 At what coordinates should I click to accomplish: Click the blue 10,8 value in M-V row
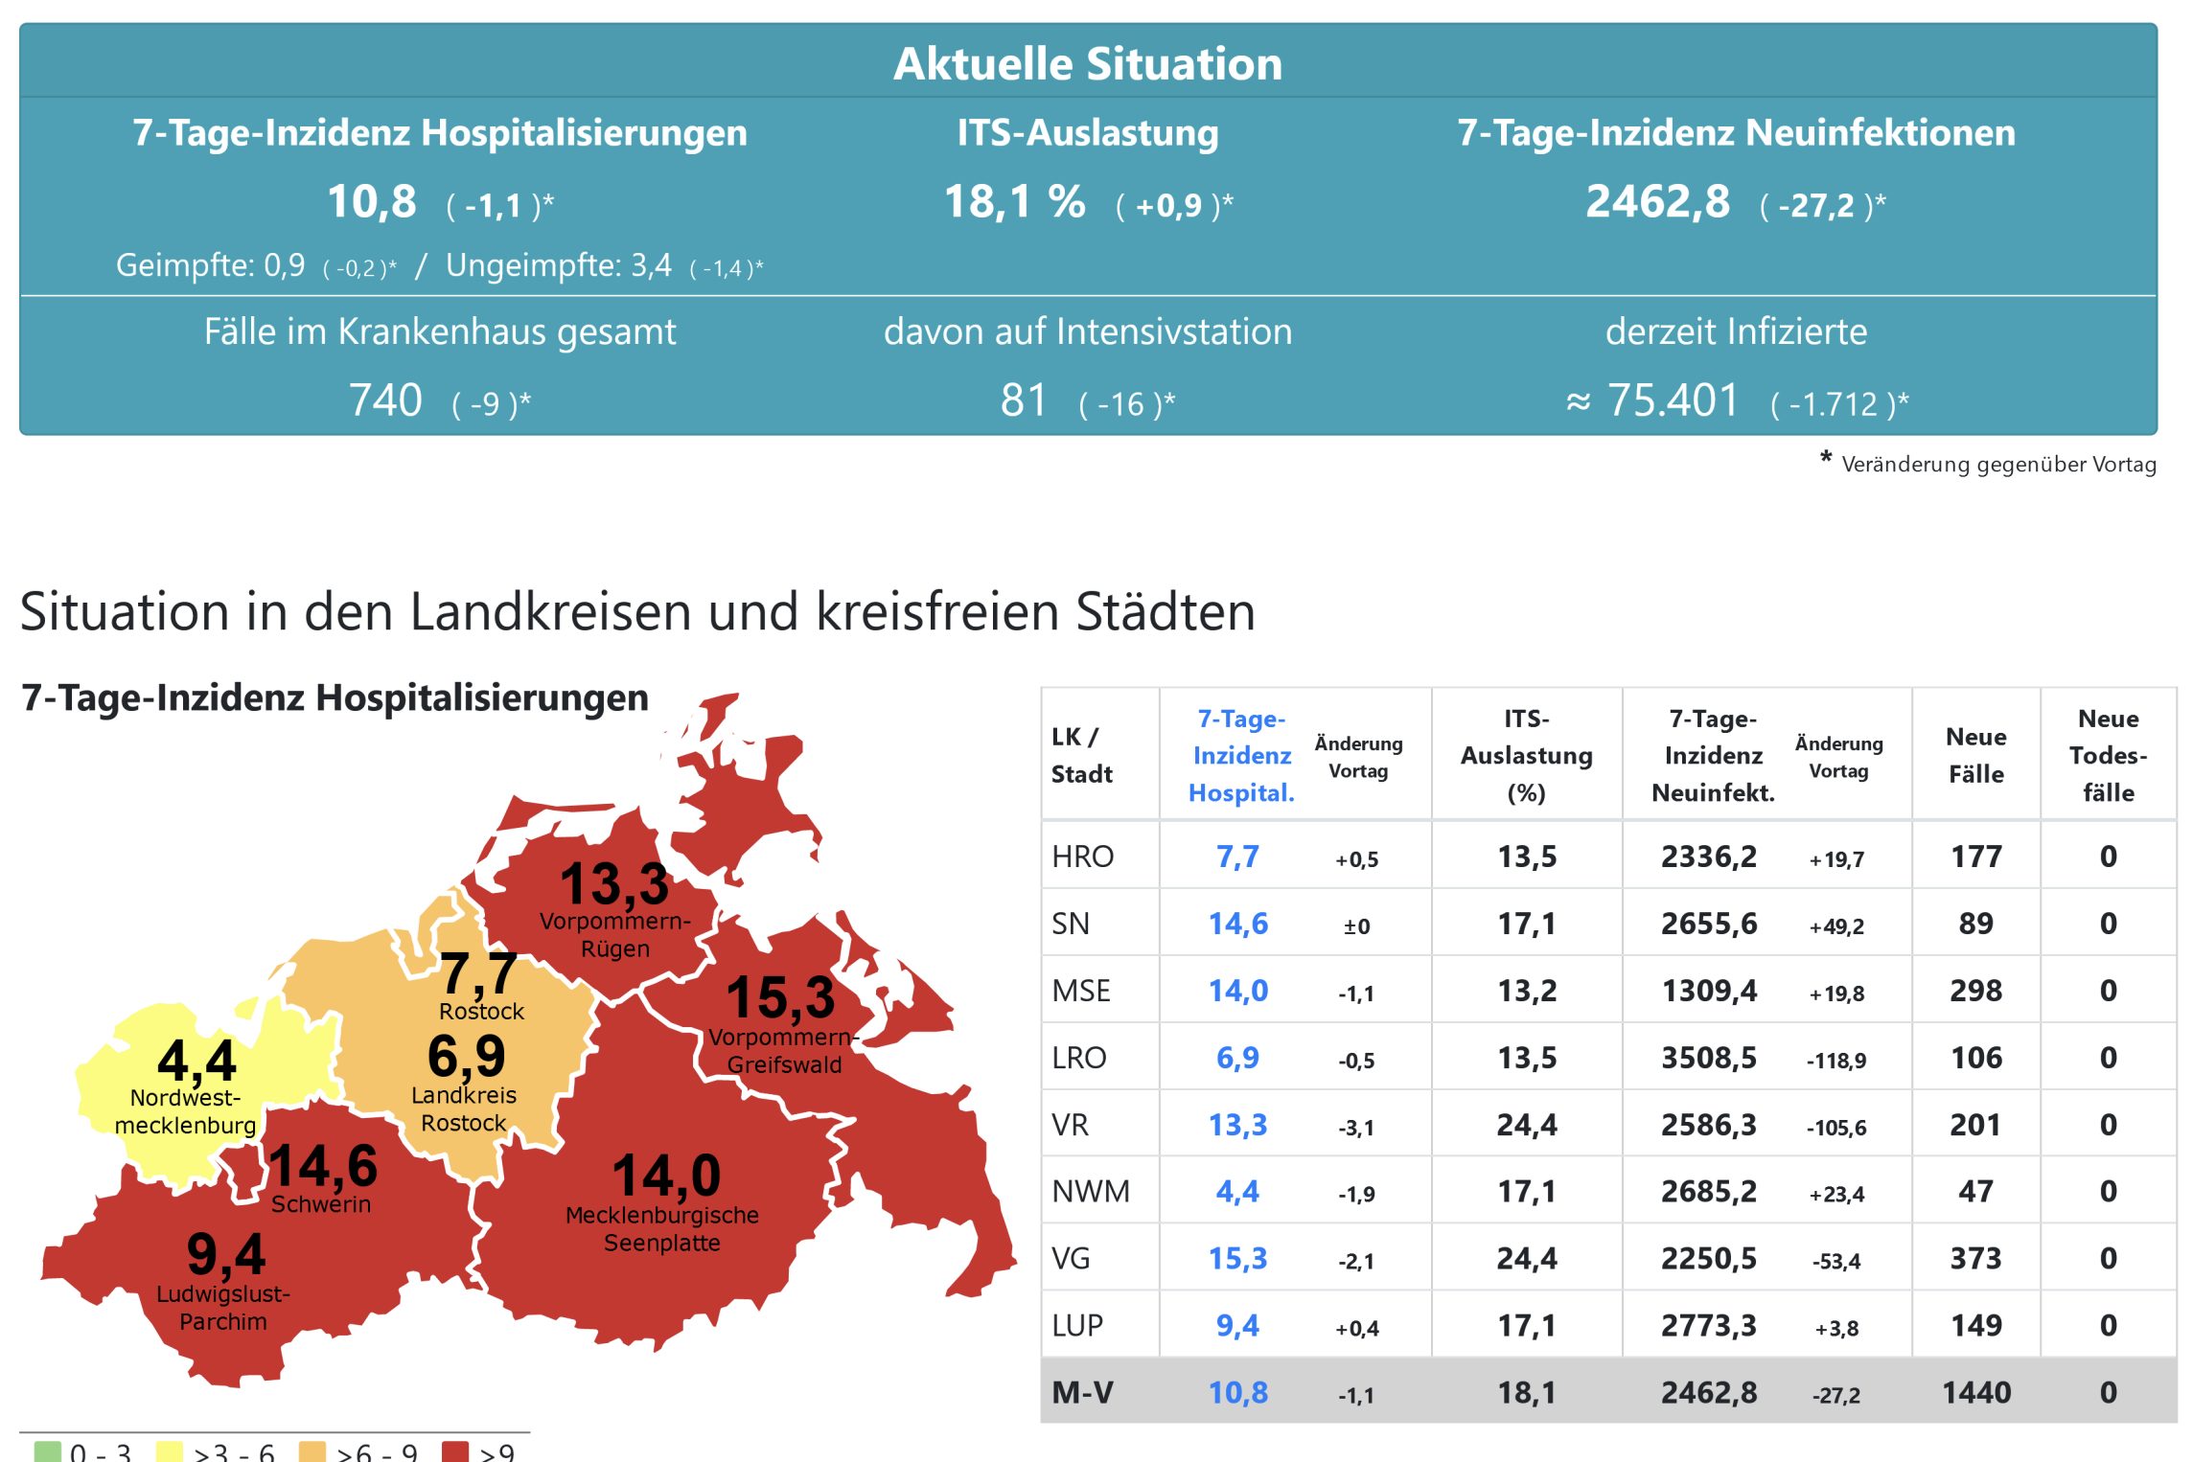[1237, 1392]
